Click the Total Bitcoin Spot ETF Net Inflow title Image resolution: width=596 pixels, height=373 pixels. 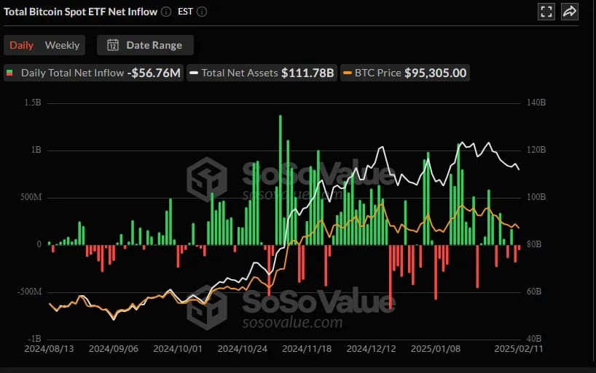81,12
